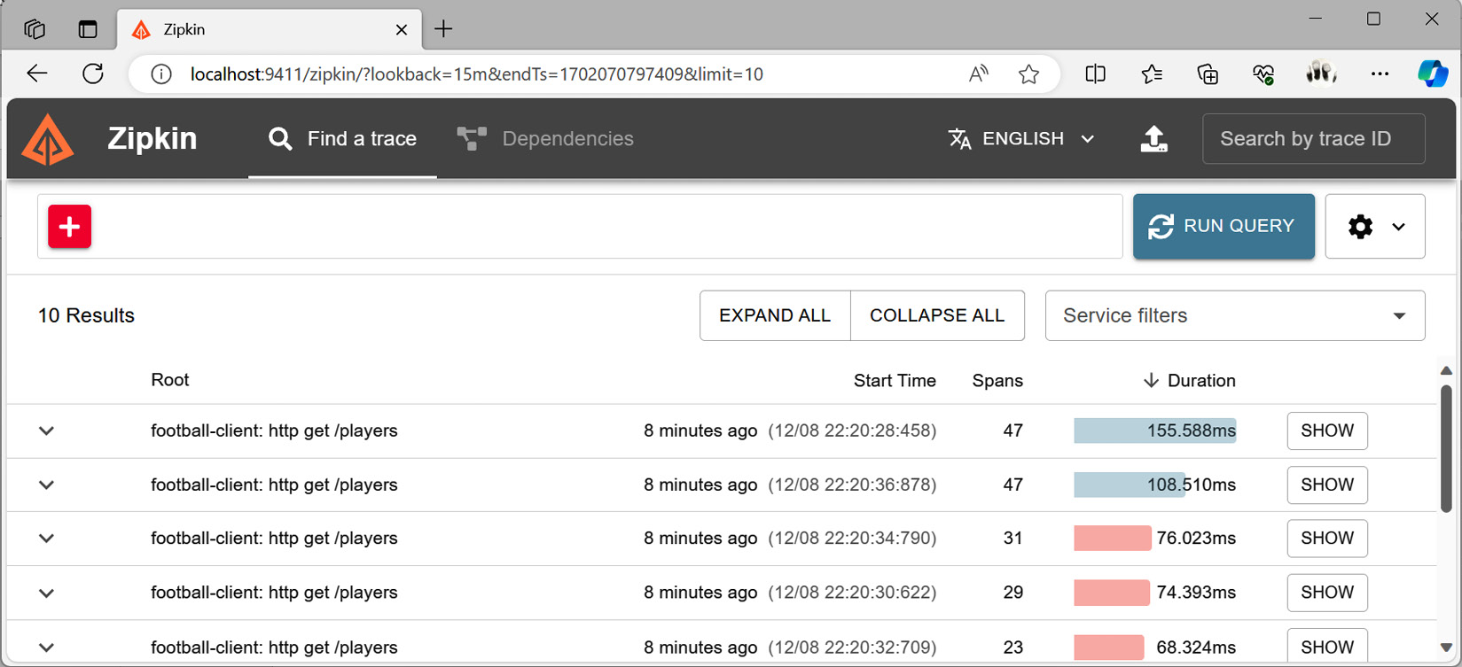This screenshot has height=667, width=1462.
Task: Click SHOW for the 74.393ms trace
Action: [1327, 593]
